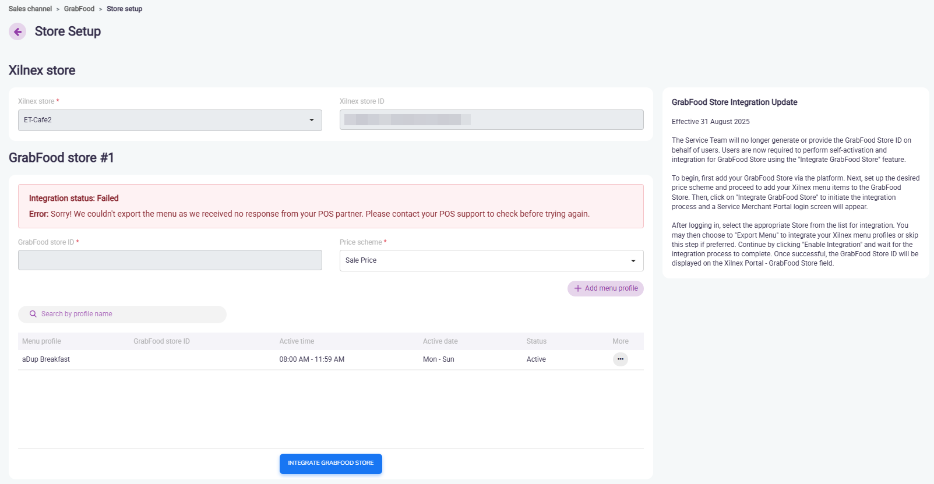Open the more options menu for aDup Breakfast
This screenshot has height=484, width=934.
click(620, 359)
